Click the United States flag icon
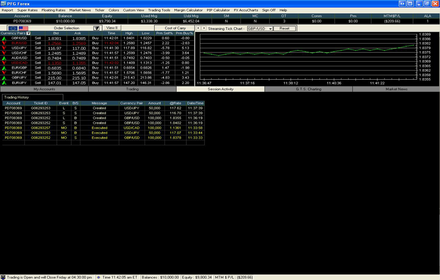The height and width of the screenshot is (280, 440). click(x=23, y=28)
